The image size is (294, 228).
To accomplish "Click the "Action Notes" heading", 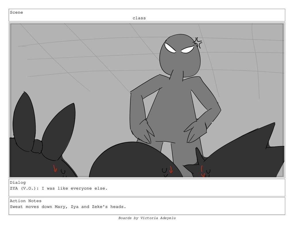I will click(26, 201).
